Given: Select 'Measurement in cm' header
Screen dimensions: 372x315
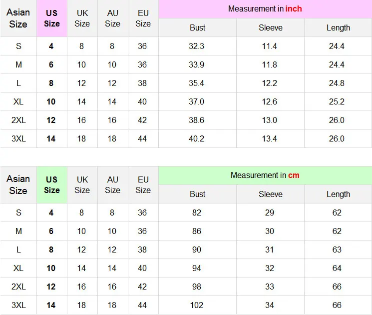Looking at the screenshot, I should click(265, 175).
